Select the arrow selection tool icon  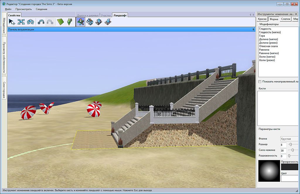pyautogui.click(x=12, y=22)
